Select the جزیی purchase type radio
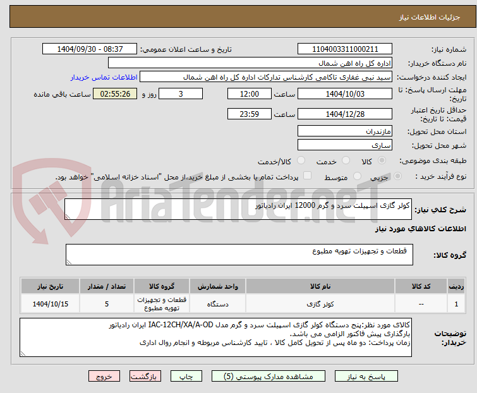Screen dimensions: 477x393 click(397, 176)
